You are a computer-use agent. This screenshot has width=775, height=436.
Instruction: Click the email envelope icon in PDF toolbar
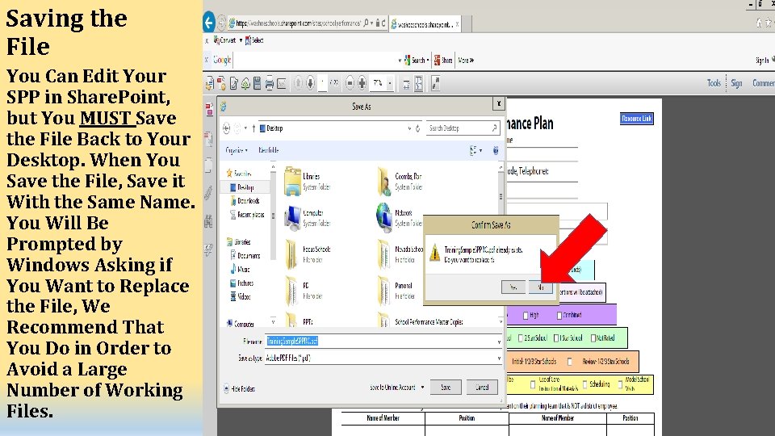282,83
